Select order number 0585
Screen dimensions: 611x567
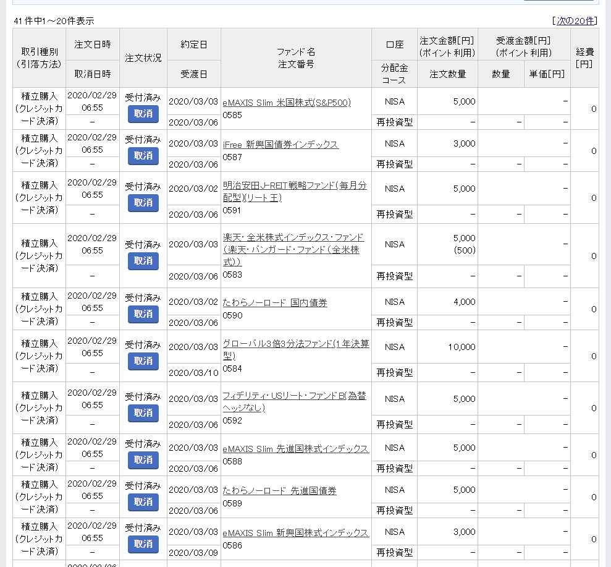(x=232, y=115)
